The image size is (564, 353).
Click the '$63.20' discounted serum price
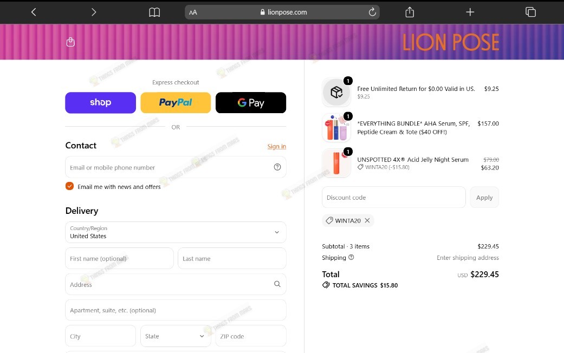(x=490, y=167)
